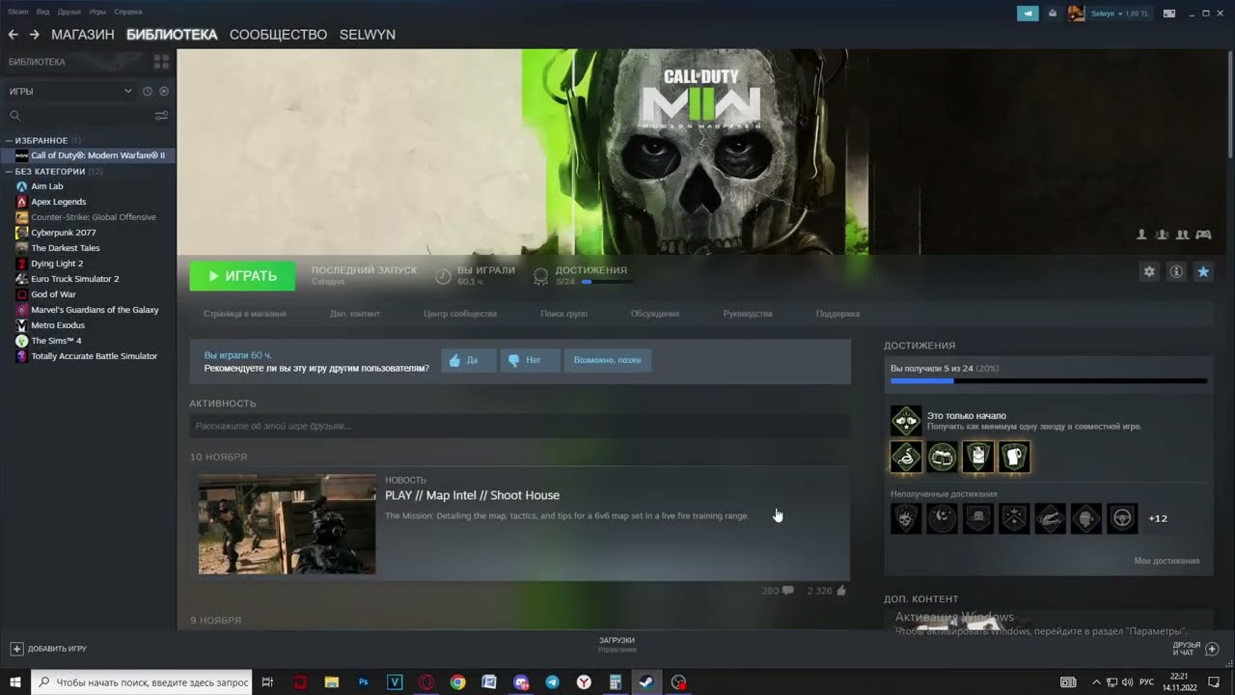Open inbox envelope icon
Screen dimensions: 1235x695
click(1053, 14)
